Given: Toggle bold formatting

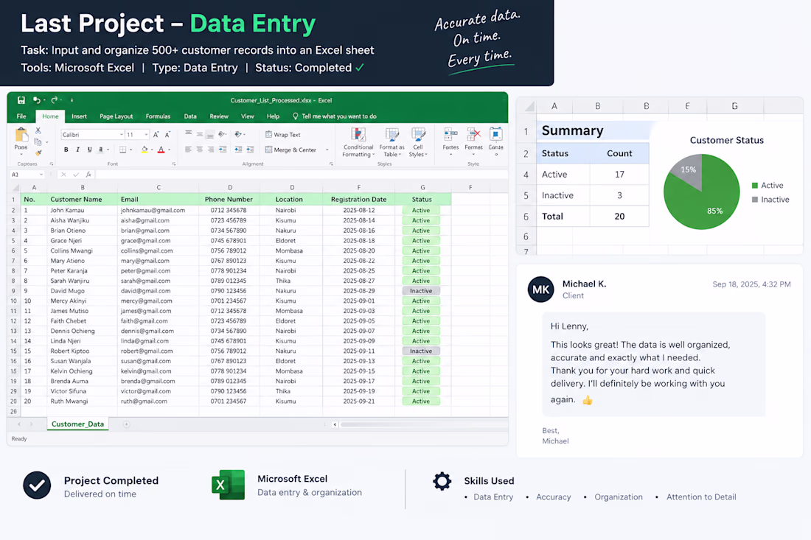Looking at the screenshot, I should pyautogui.click(x=66, y=150).
